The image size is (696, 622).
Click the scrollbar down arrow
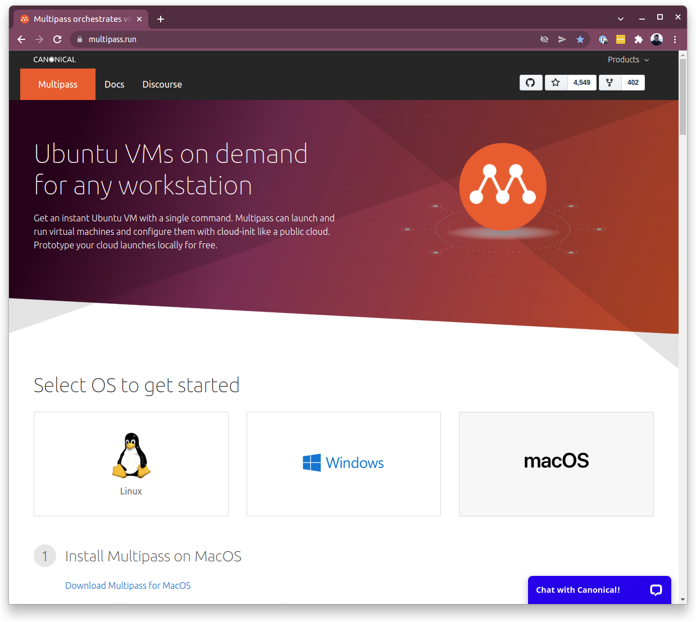pyautogui.click(x=683, y=600)
